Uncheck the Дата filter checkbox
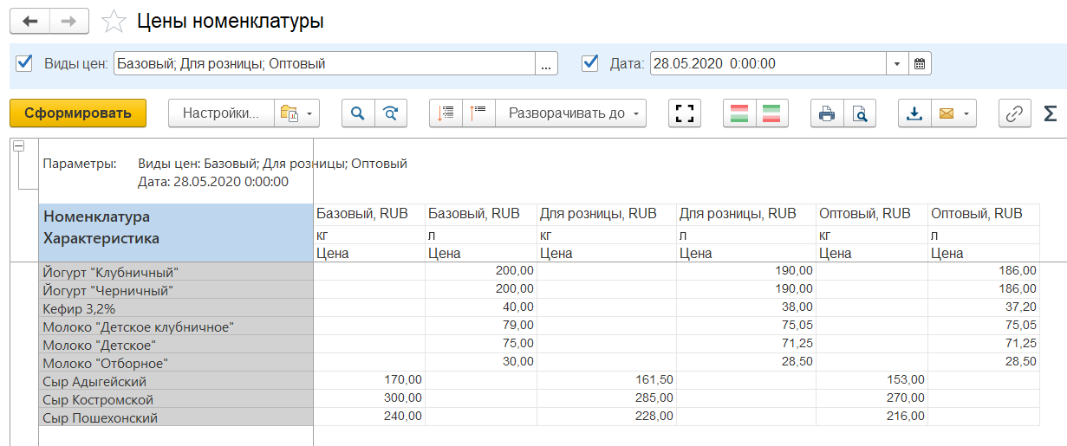 pyautogui.click(x=590, y=63)
